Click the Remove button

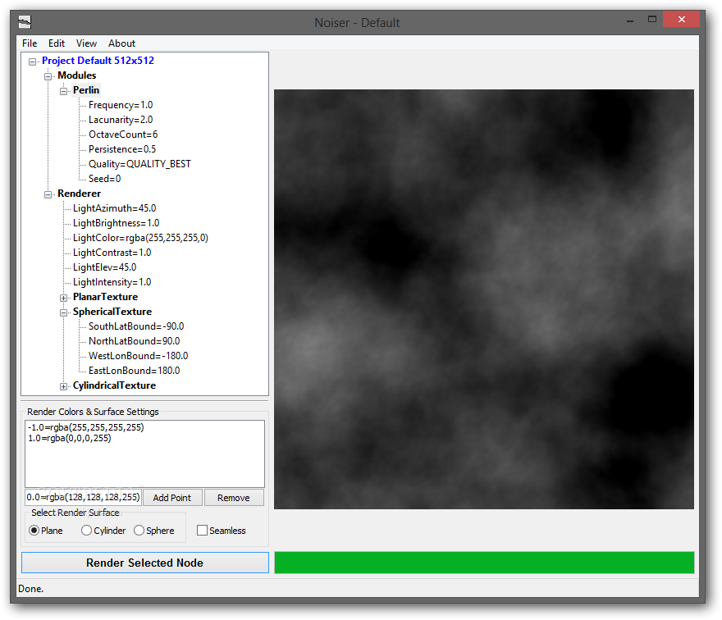click(234, 498)
